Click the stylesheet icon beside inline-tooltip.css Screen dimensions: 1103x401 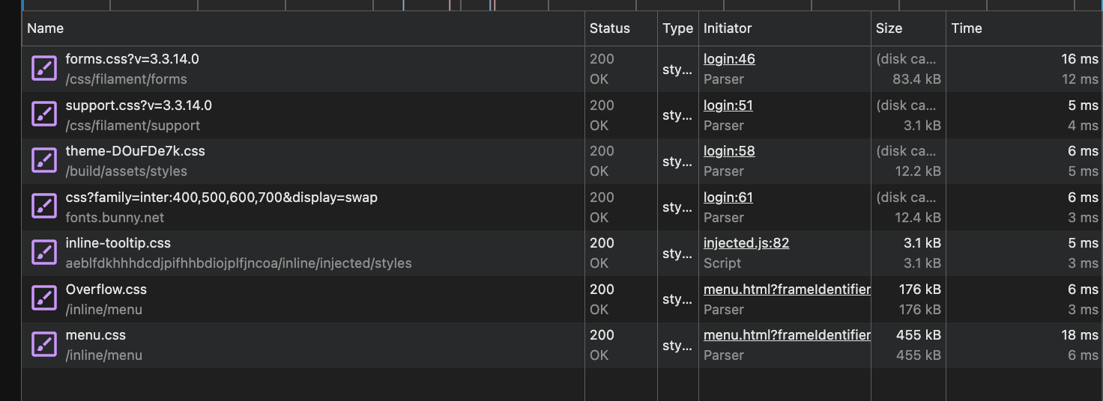(44, 253)
